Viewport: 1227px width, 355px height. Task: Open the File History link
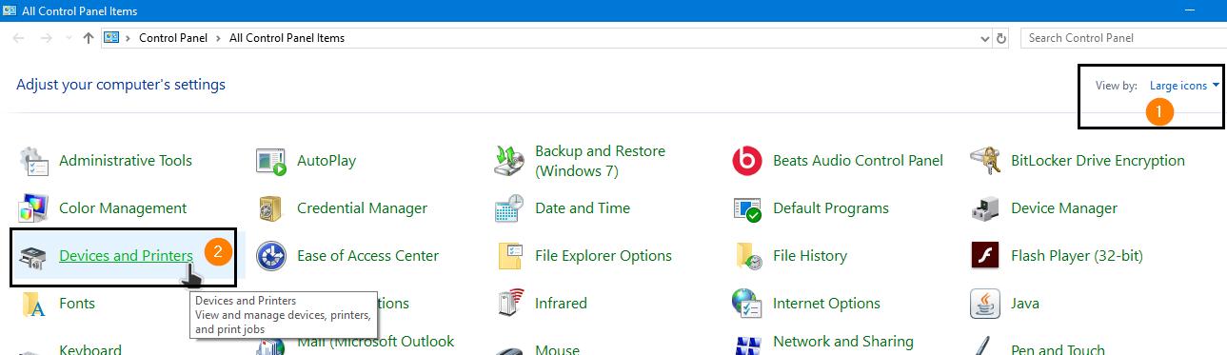pos(810,256)
